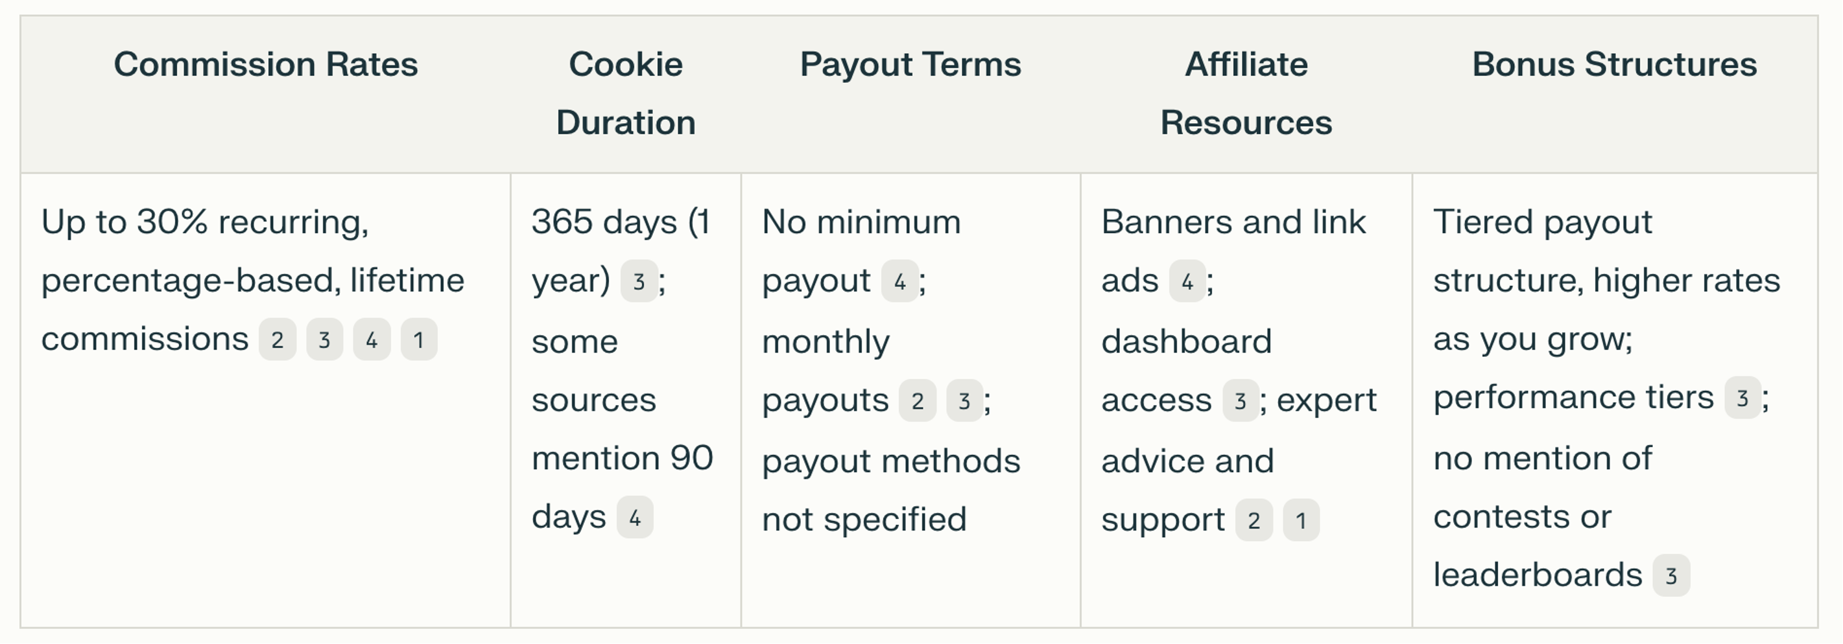Open citation 1 after lifetime commissions

coord(420,339)
